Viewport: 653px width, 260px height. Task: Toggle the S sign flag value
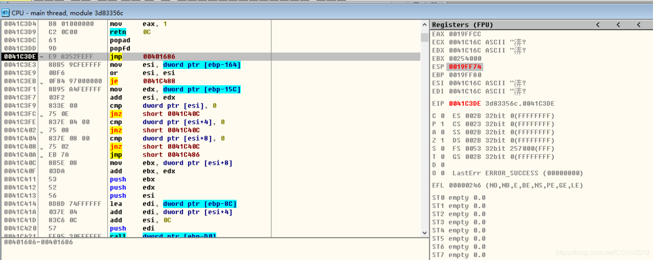pyautogui.click(x=442, y=148)
